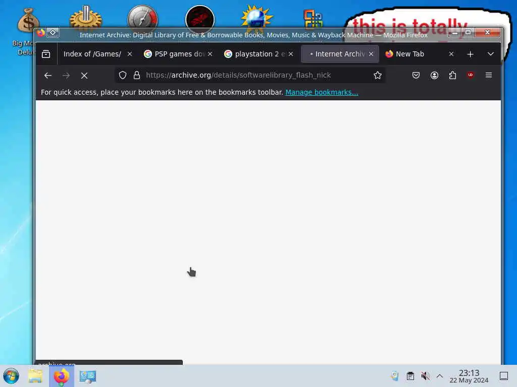Close the Index of /Games/ tab
The width and height of the screenshot is (517, 387).
click(130, 54)
